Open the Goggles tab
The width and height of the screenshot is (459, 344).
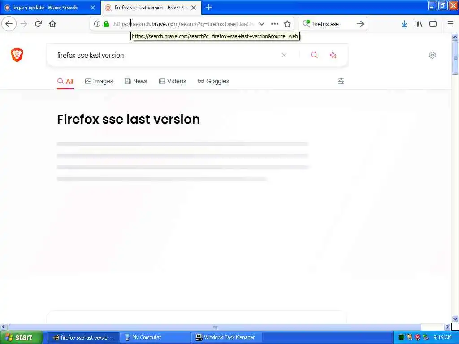(213, 82)
